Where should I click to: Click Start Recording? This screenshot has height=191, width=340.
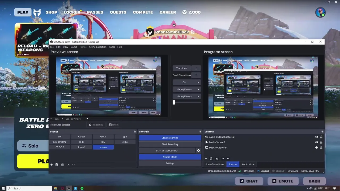(x=170, y=144)
